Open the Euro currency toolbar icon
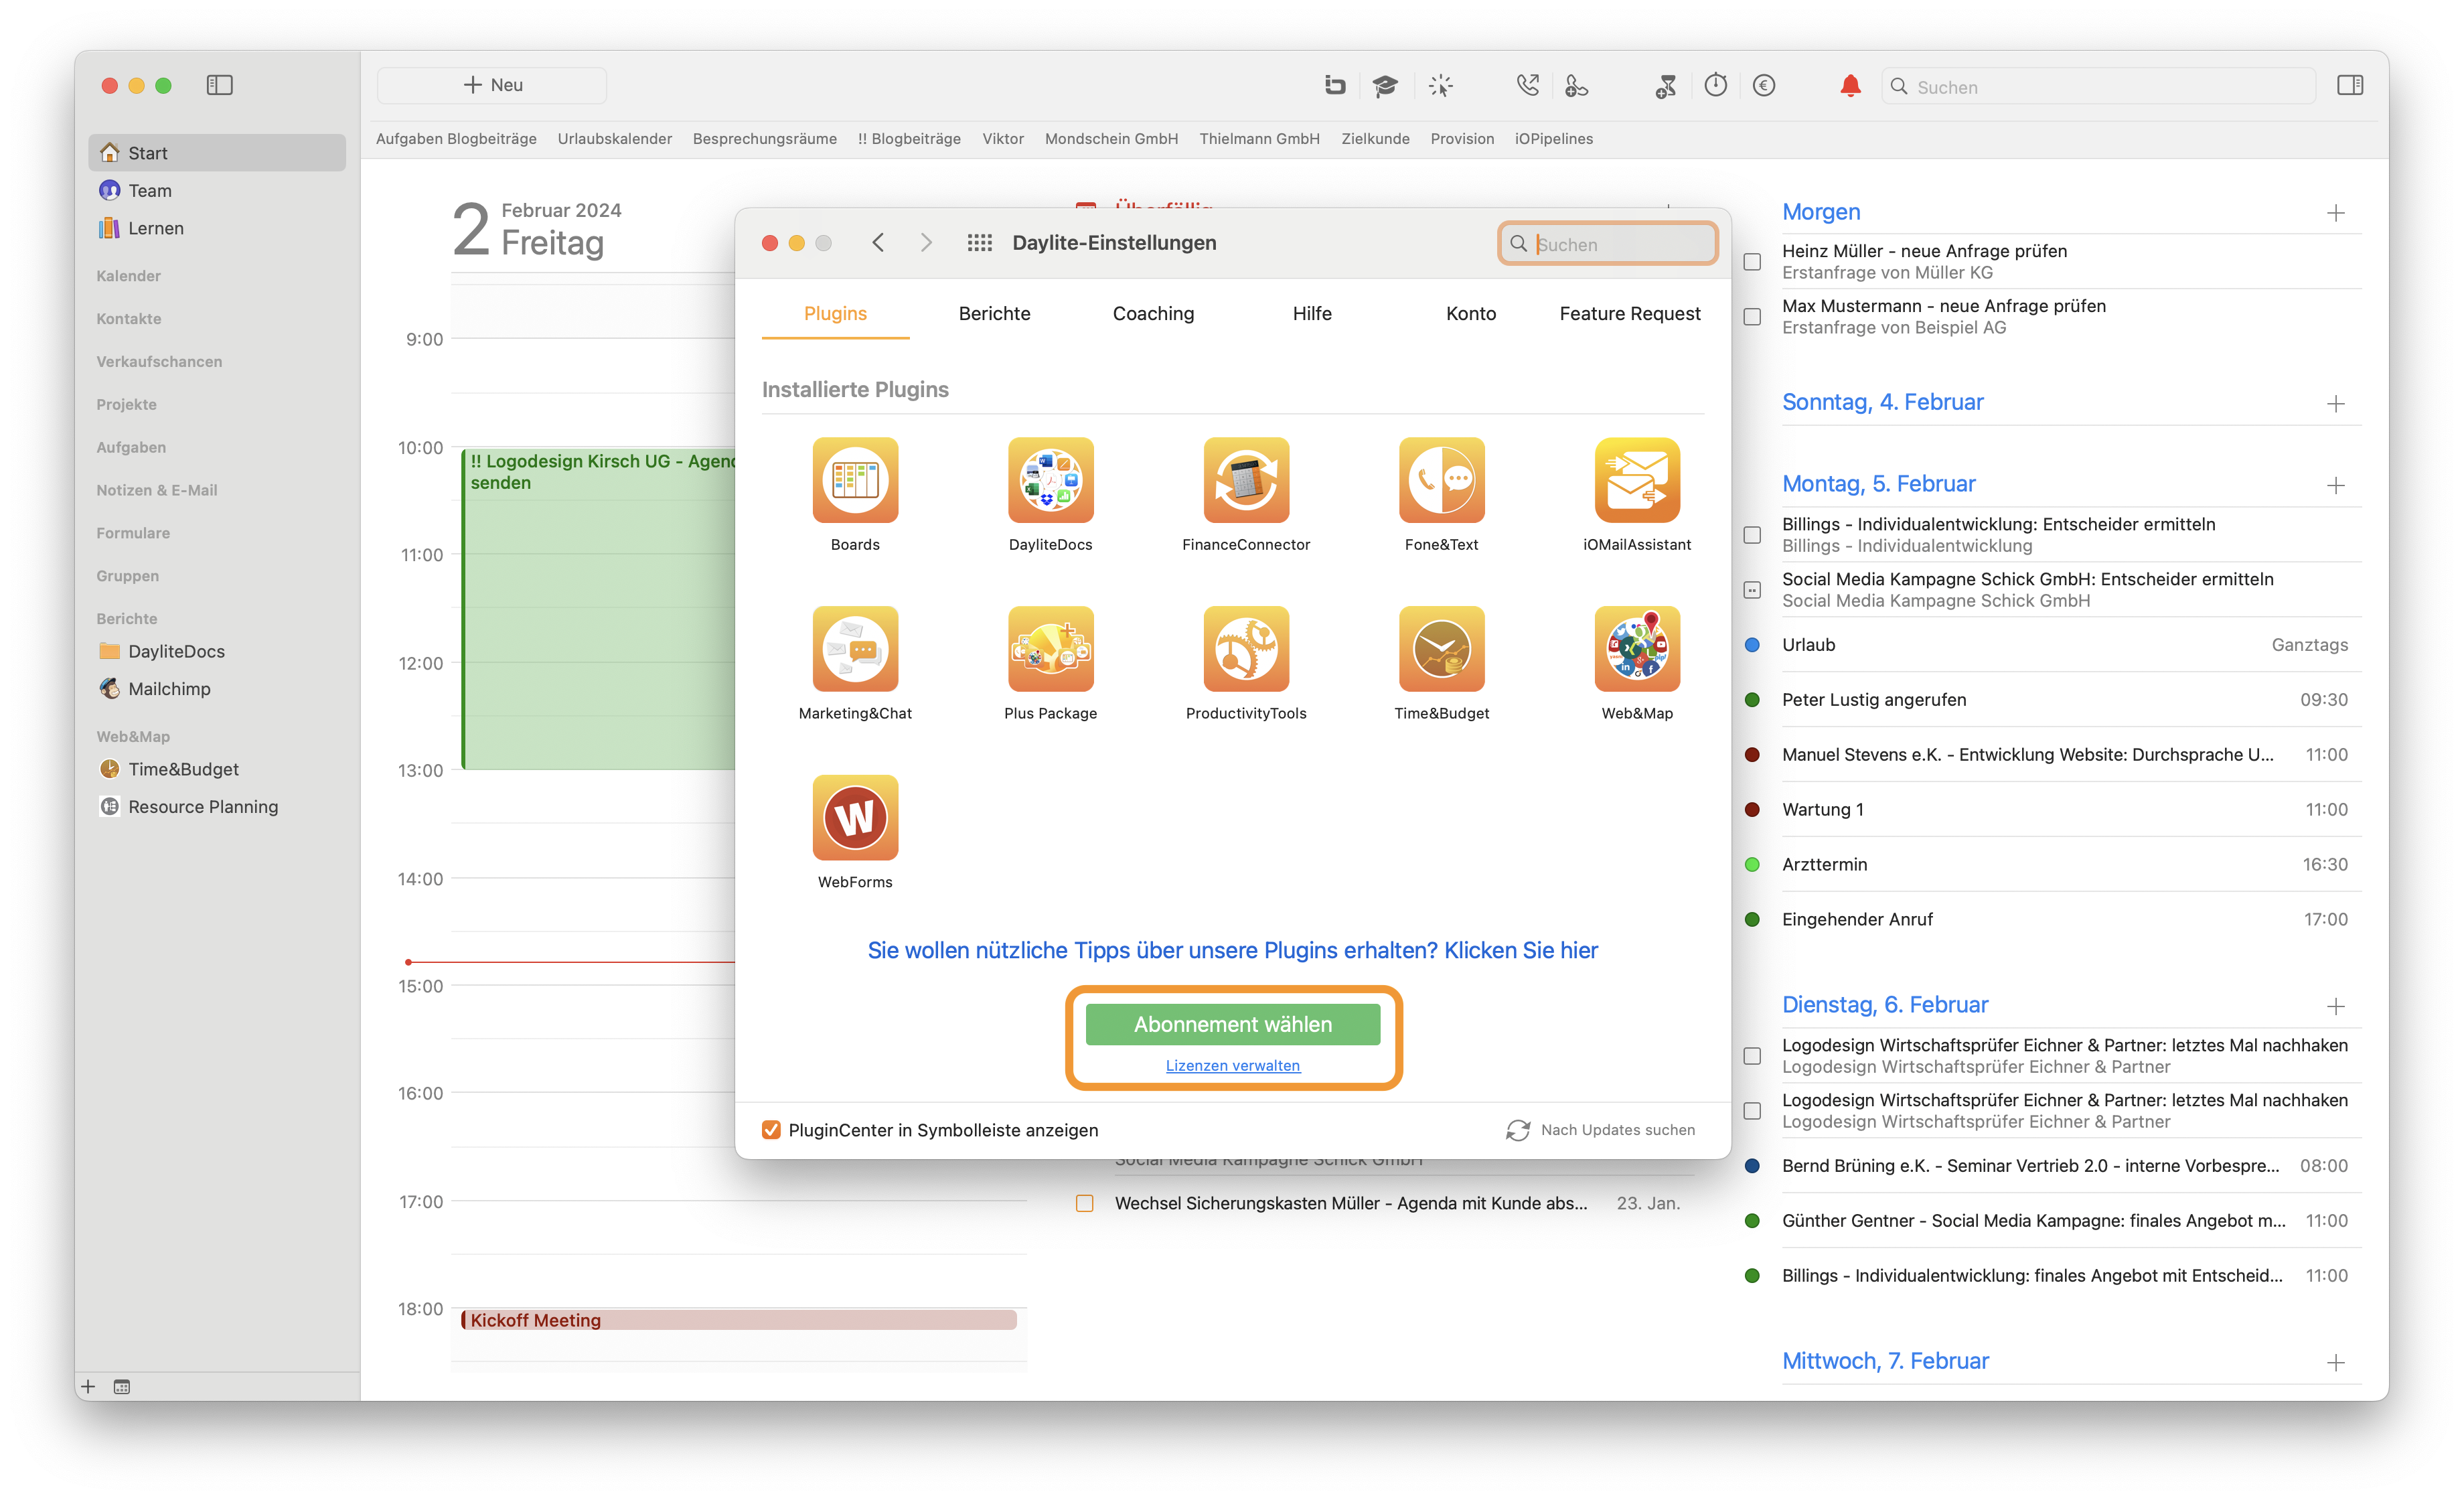The height and width of the screenshot is (1500, 2464). [1764, 86]
